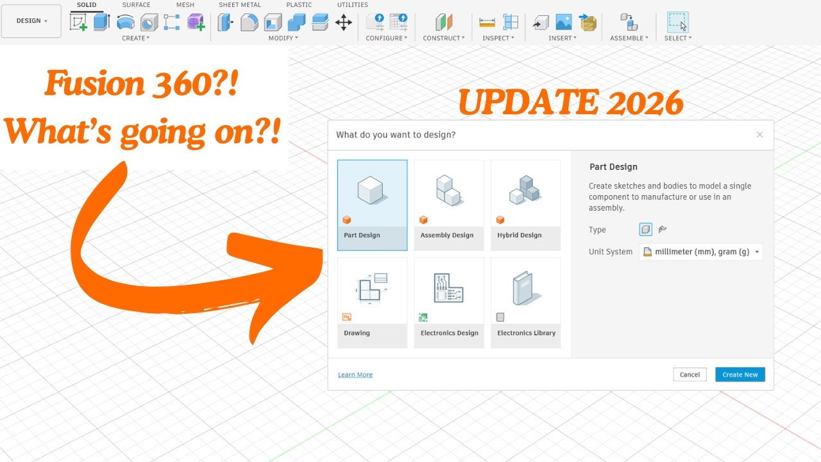Select the Offset Plane construct tool
Viewport: 821px width, 462px height.
coord(444,22)
